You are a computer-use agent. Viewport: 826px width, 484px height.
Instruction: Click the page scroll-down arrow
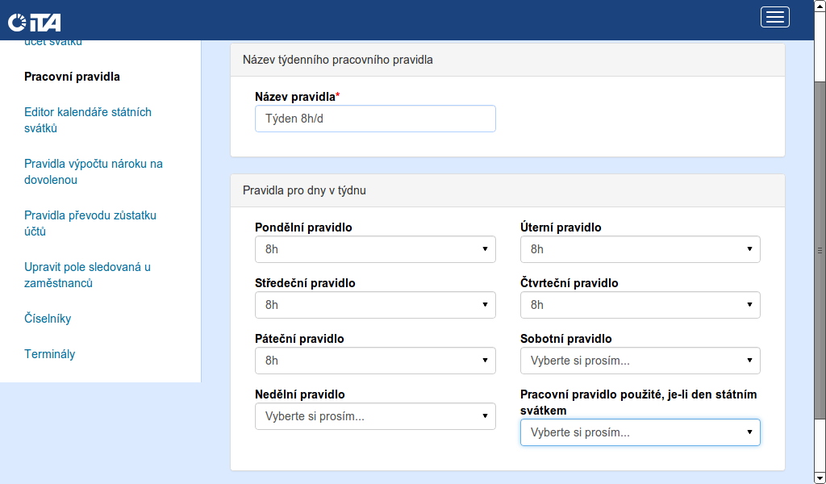[820, 478]
